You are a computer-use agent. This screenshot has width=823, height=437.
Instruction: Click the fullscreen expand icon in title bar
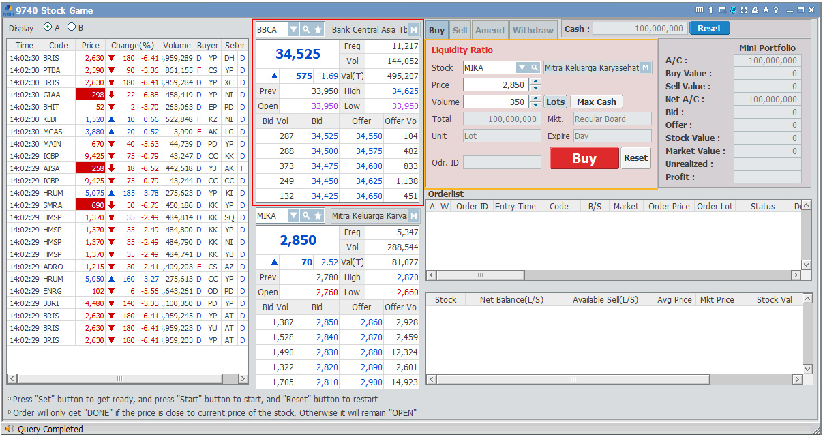(744, 10)
